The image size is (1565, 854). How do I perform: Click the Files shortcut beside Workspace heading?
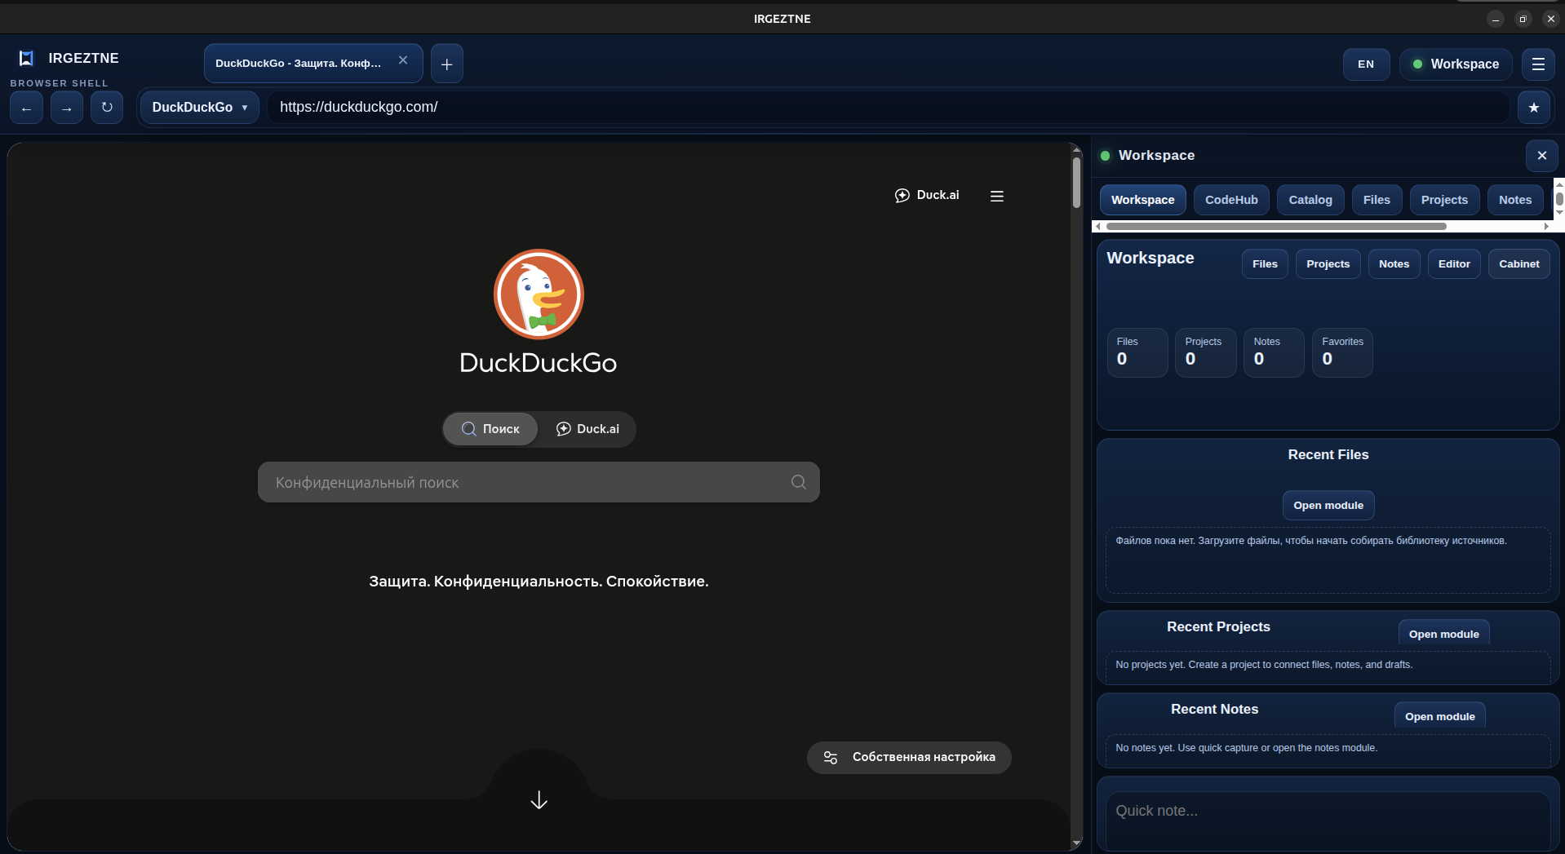1265,264
